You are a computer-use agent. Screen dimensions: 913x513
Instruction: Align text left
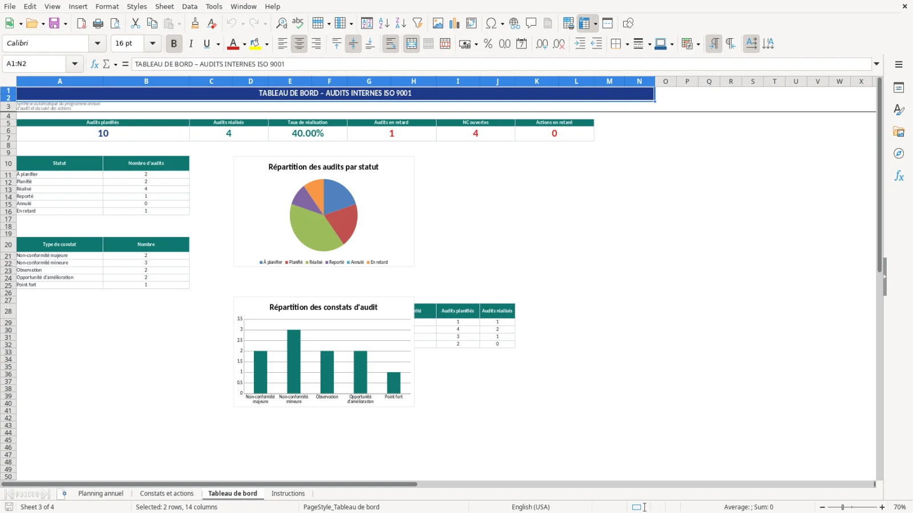282,44
